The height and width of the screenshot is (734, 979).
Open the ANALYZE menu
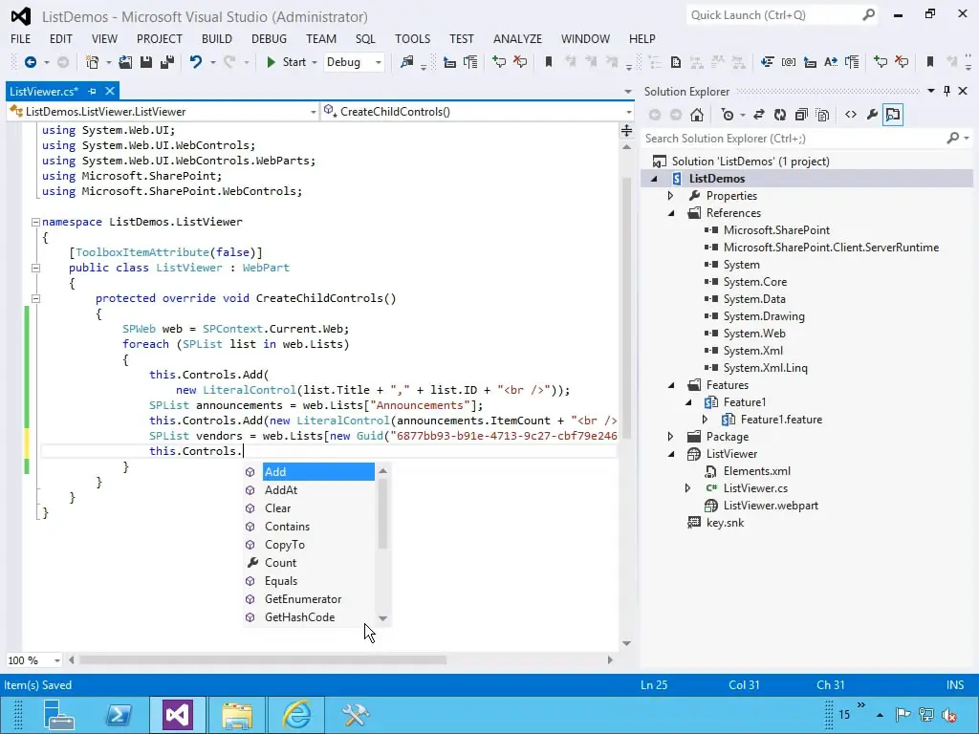(517, 38)
